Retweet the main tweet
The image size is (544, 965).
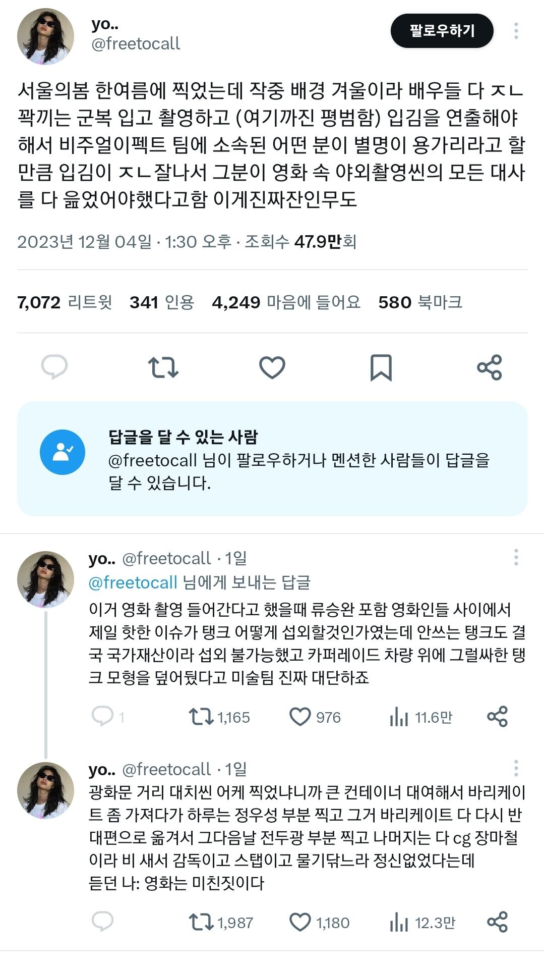(x=163, y=367)
